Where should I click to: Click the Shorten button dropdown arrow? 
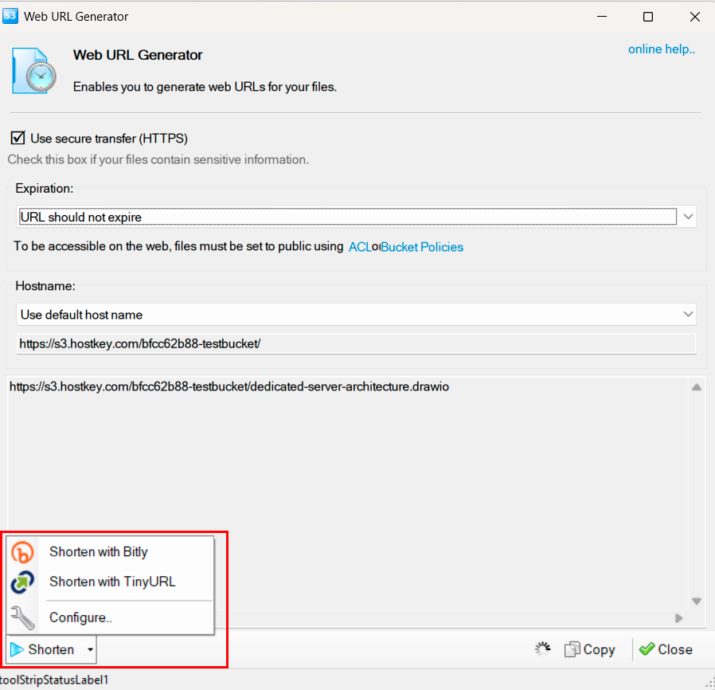pos(90,650)
